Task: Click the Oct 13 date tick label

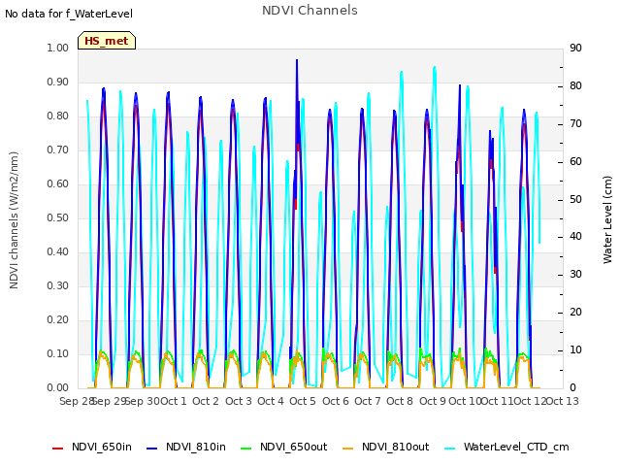Action: pos(563,401)
